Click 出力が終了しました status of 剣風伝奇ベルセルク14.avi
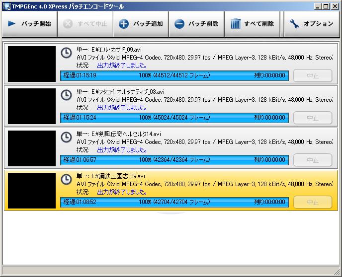 point(122,150)
